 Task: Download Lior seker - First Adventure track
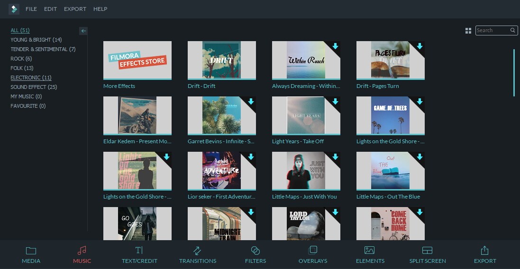[x=251, y=156]
